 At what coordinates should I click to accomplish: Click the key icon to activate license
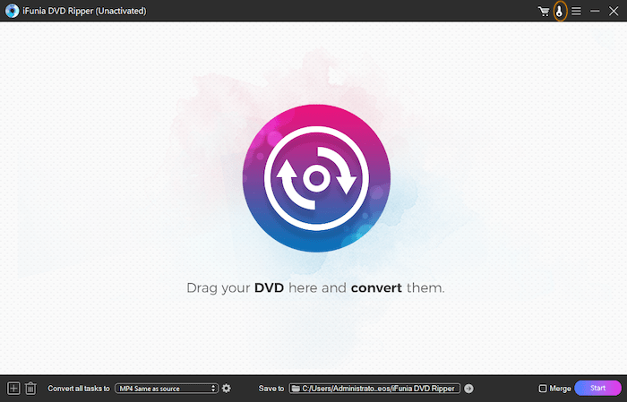point(561,11)
